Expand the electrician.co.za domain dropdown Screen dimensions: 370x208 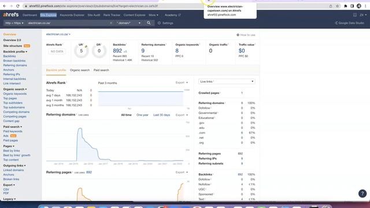click(x=58, y=35)
